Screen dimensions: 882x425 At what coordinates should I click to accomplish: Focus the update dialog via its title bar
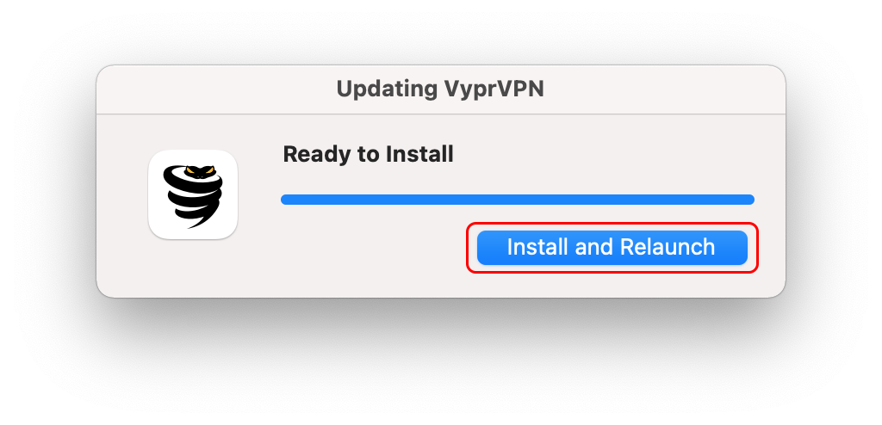[x=440, y=89]
